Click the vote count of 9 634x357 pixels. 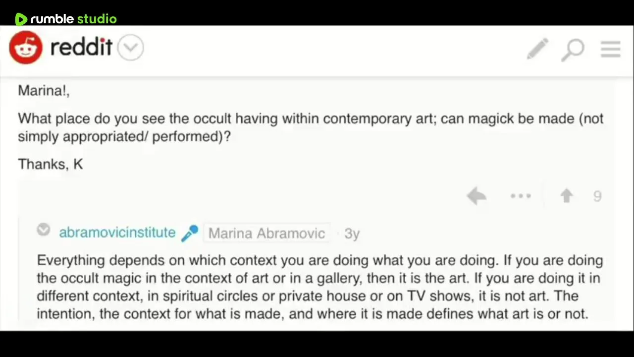click(597, 197)
